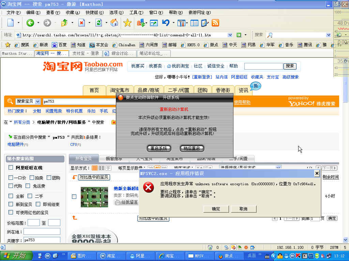This screenshot has width=349, height=261.
Task: Click the magnifier icon in the search bar
Action: (x=270, y=35)
